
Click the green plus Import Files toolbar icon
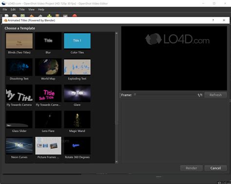click(x=49, y=16)
